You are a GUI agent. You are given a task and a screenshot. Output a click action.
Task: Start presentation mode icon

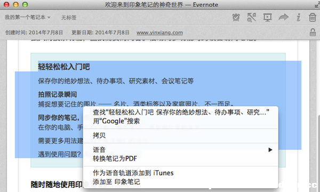pyautogui.click(x=267, y=18)
